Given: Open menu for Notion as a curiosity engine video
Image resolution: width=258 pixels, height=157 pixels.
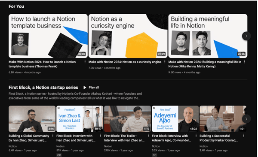Looking at the screenshot, I should (165, 62).
